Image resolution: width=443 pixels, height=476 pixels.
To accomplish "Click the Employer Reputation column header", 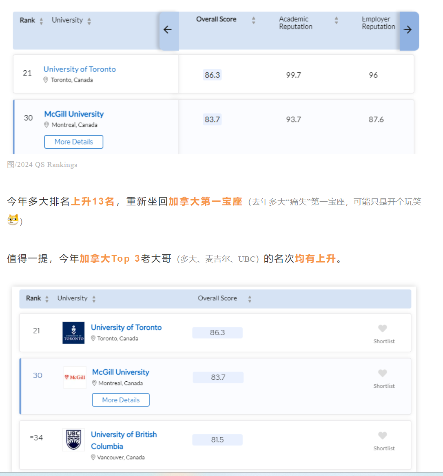I will pos(379,23).
